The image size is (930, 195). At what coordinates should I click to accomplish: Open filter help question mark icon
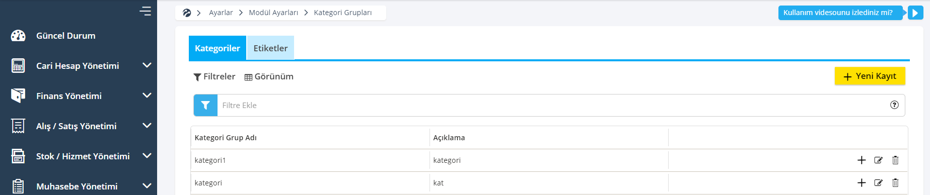[x=894, y=105]
